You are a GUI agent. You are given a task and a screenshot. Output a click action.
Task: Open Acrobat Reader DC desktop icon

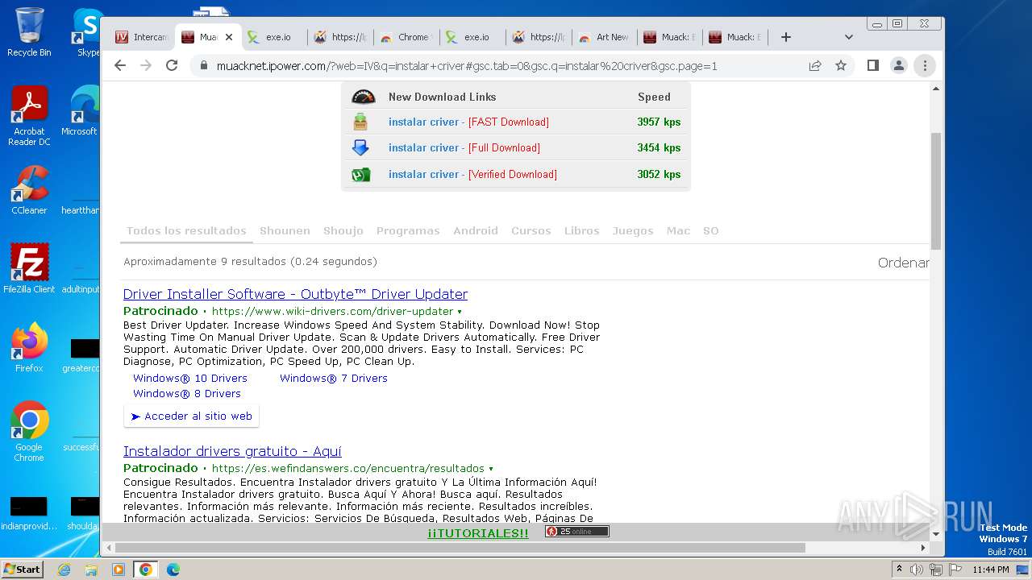click(29, 116)
